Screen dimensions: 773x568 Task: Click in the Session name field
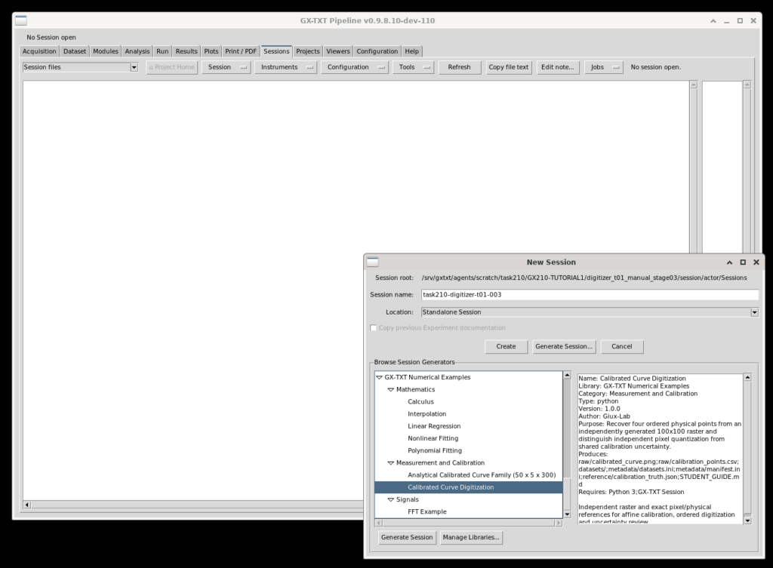pos(590,295)
